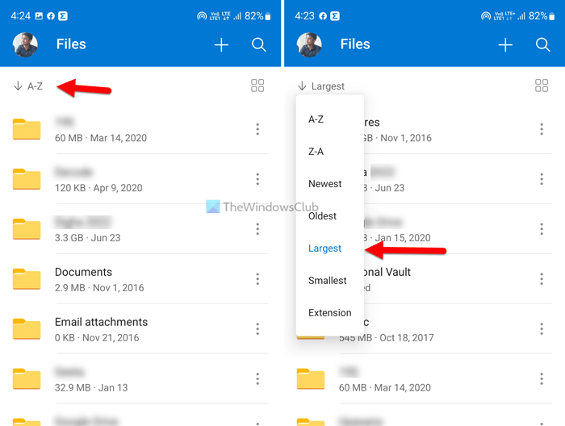Viewport: 565px width, 426px height.
Task: Open 60 MB folder icon in right screen
Action: 311,379
